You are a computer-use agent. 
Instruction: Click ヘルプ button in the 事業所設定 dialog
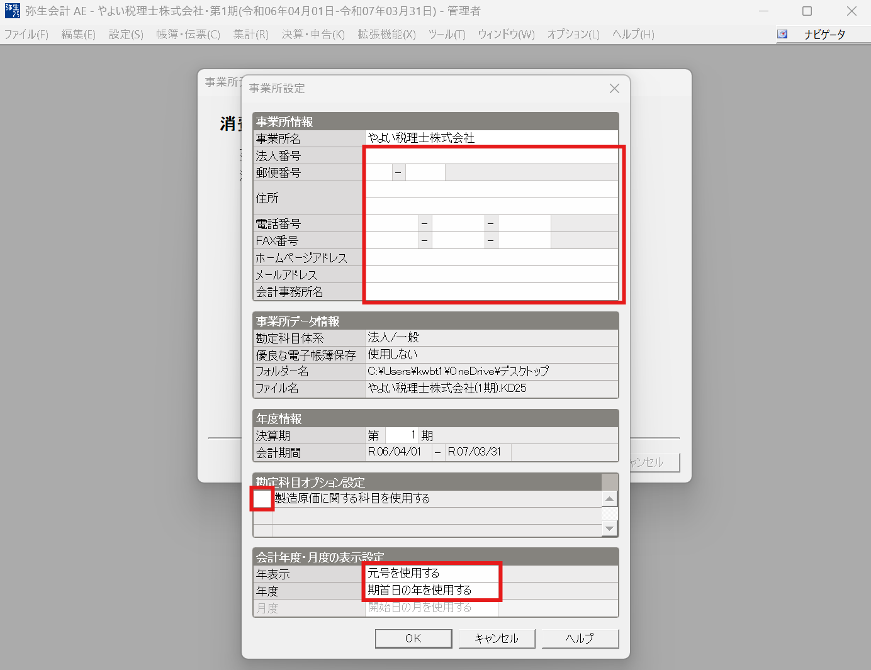click(580, 639)
